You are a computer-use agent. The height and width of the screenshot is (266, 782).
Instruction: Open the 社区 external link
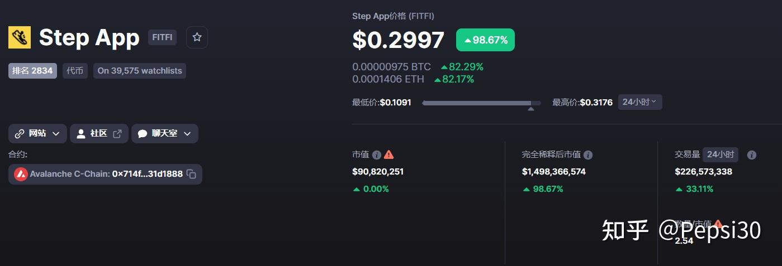pos(99,134)
